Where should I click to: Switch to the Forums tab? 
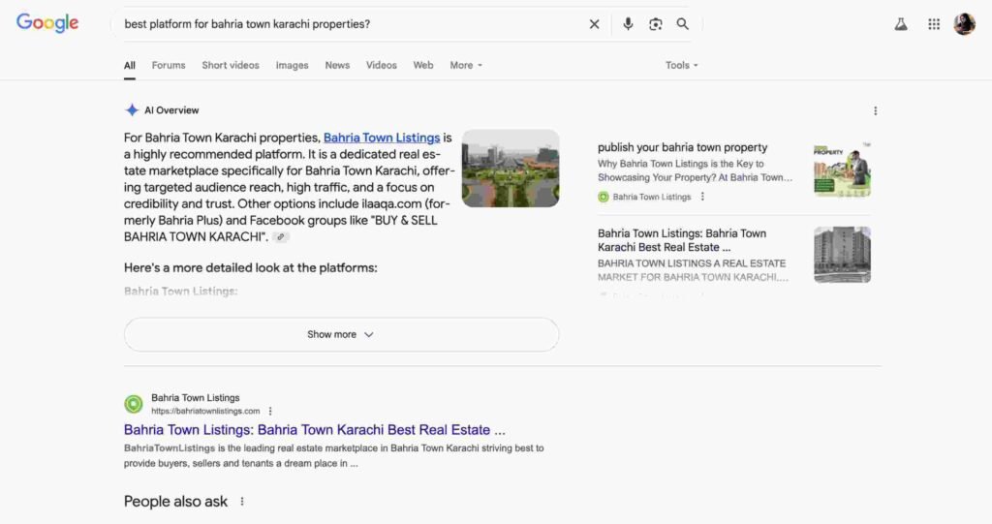pos(169,65)
